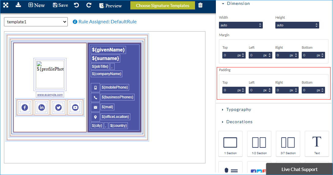Select the Facebook icon in signature

(25, 108)
